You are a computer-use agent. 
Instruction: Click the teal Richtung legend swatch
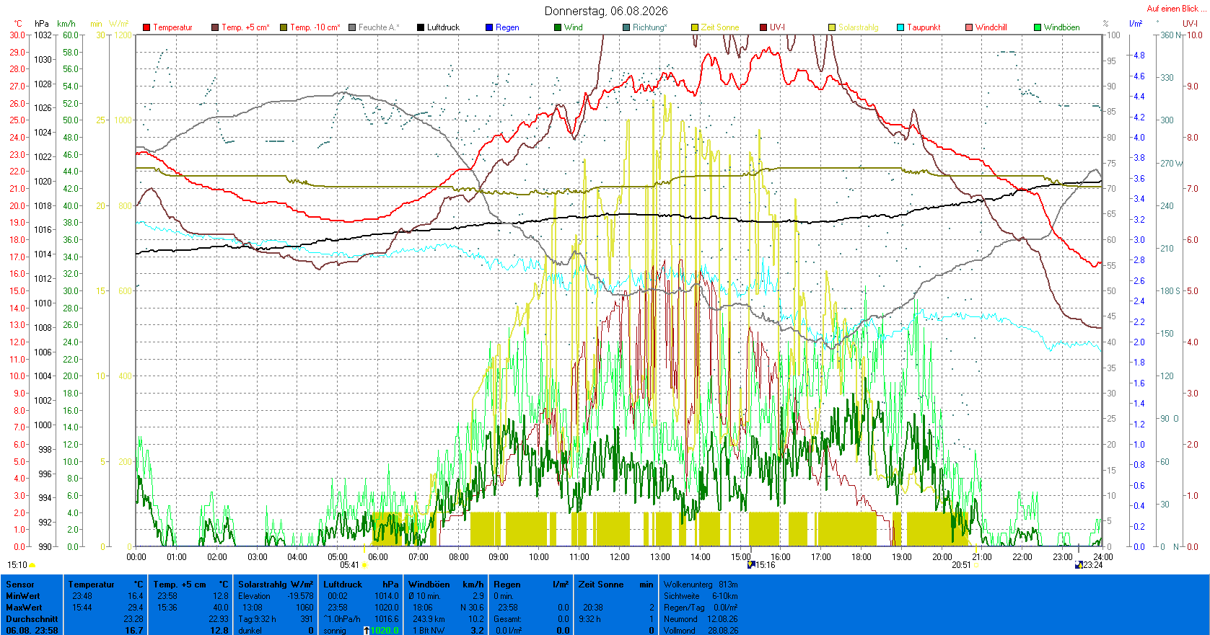pos(626,27)
